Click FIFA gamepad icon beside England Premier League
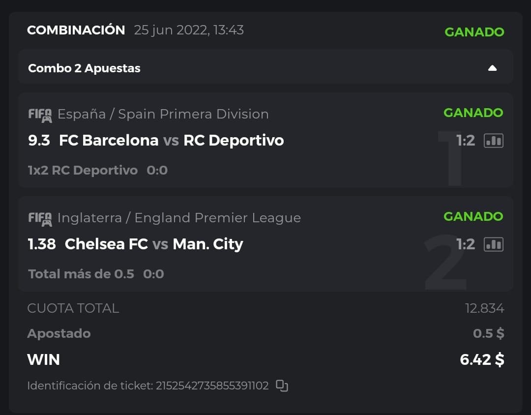 pyautogui.click(x=40, y=219)
